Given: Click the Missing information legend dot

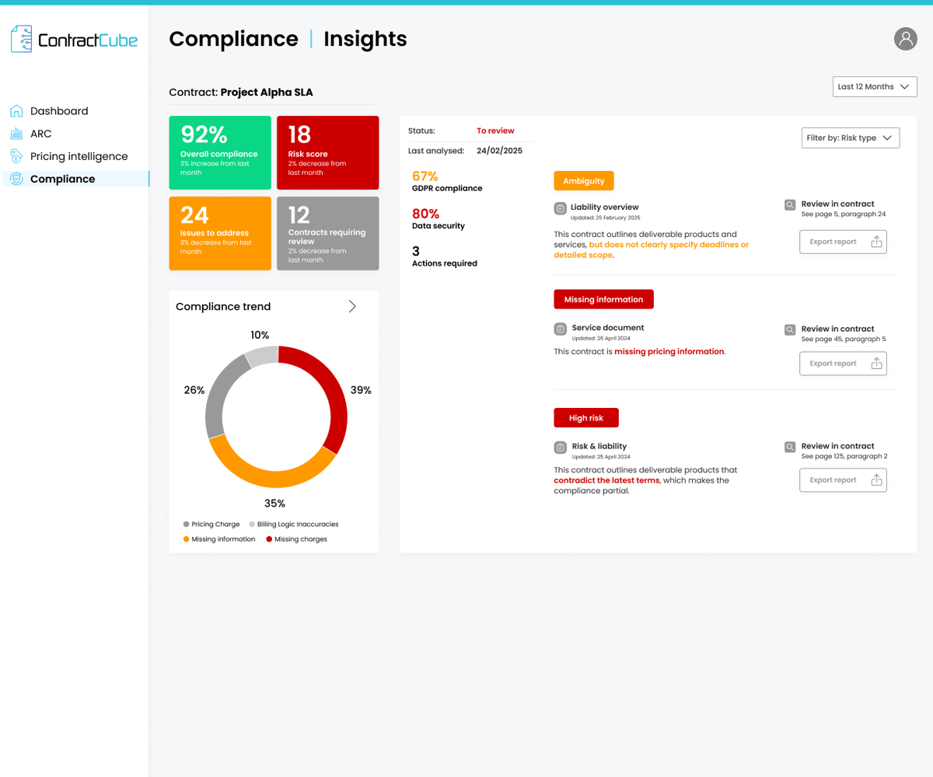Looking at the screenshot, I should (187, 539).
